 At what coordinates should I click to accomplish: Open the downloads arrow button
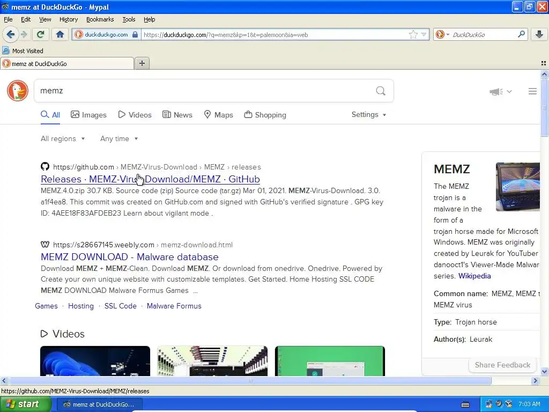coord(539,34)
